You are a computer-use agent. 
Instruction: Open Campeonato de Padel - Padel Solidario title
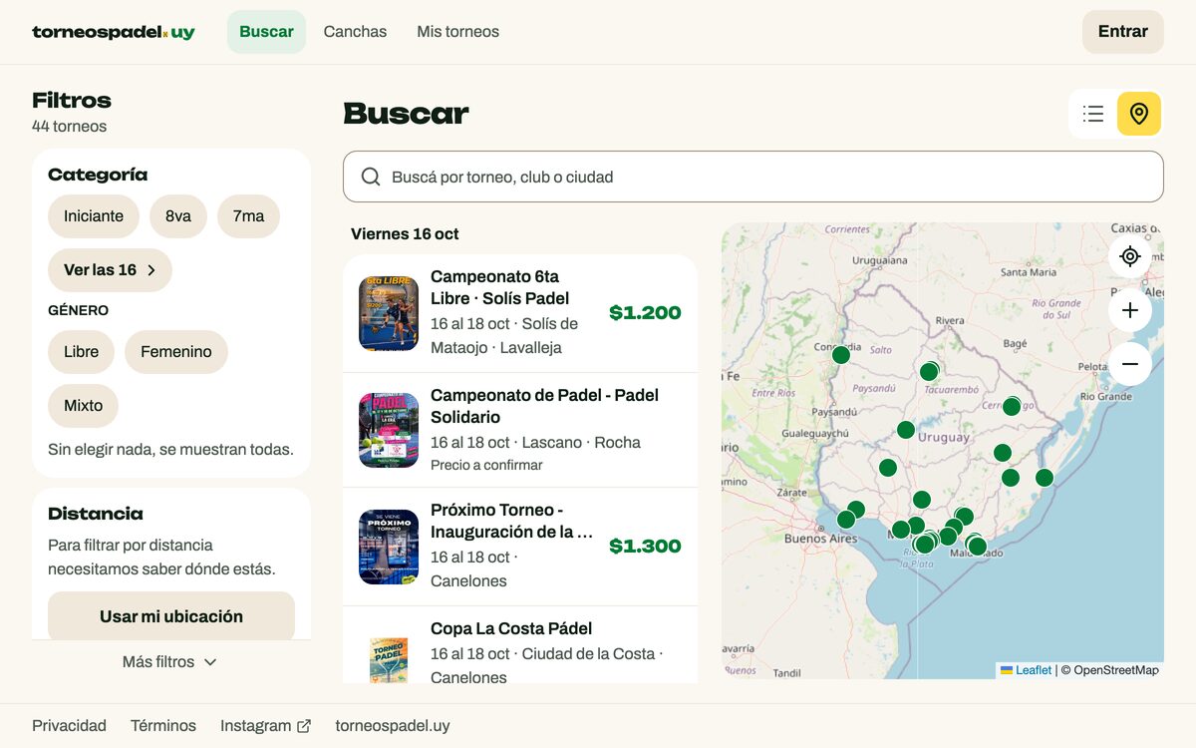pos(544,406)
